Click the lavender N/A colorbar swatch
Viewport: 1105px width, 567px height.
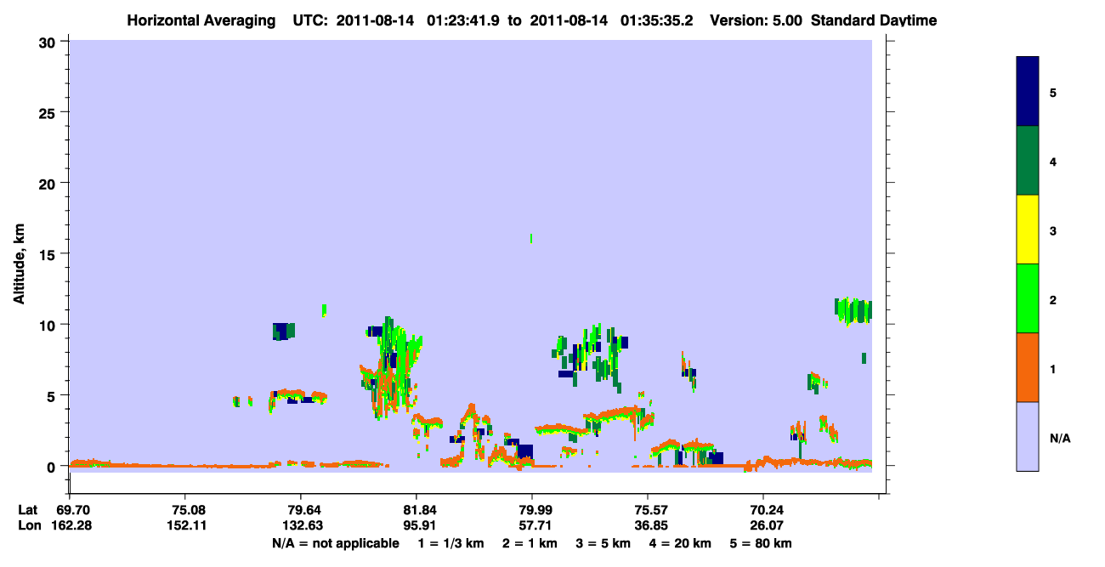pos(1028,436)
